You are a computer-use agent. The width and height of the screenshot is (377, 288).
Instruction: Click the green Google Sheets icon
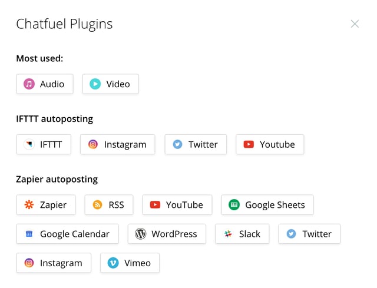[234, 205]
